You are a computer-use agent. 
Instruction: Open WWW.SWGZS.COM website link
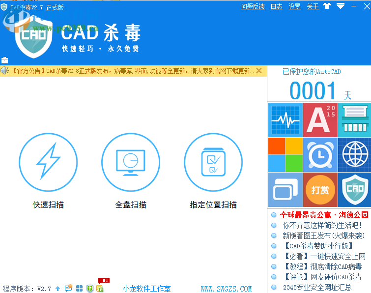(226, 289)
